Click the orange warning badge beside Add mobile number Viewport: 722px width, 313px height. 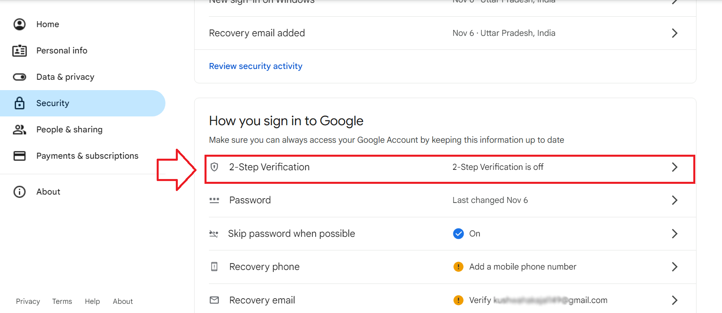(458, 267)
